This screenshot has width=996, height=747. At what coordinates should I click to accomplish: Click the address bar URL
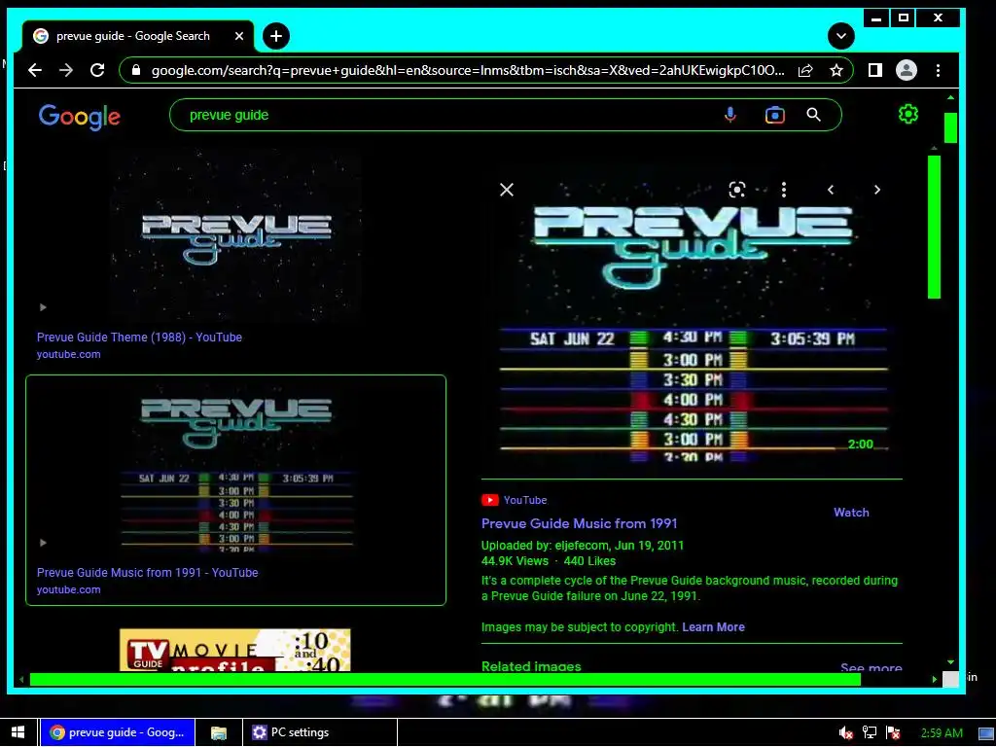click(468, 70)
